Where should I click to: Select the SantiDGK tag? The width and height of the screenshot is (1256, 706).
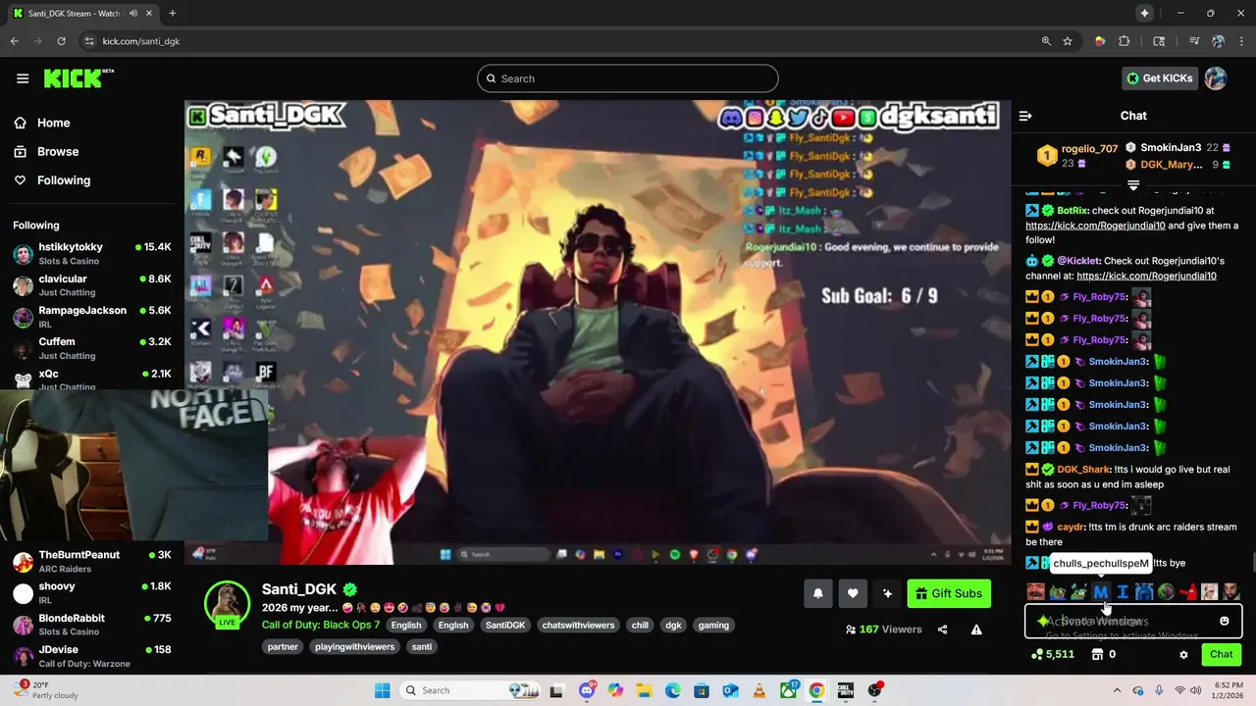point(505,625)
